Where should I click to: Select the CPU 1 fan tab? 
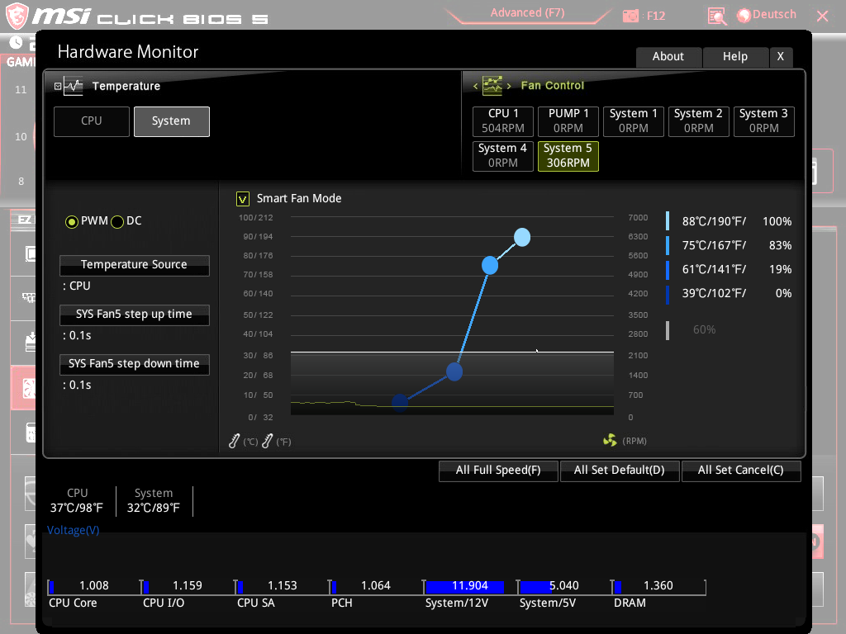coord(503,121)
